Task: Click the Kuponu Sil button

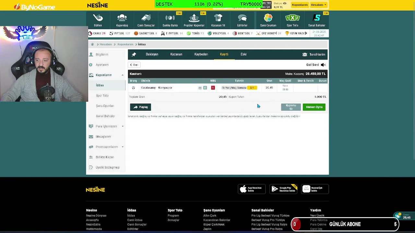Action: [x=291, y=107]
